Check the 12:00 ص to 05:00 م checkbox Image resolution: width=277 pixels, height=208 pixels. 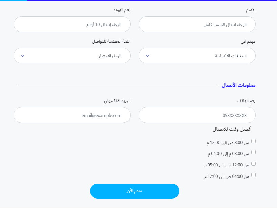254,164
